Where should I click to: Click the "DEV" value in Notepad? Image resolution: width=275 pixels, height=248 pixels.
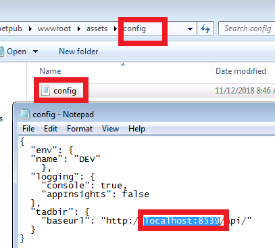tap(87, 159)
